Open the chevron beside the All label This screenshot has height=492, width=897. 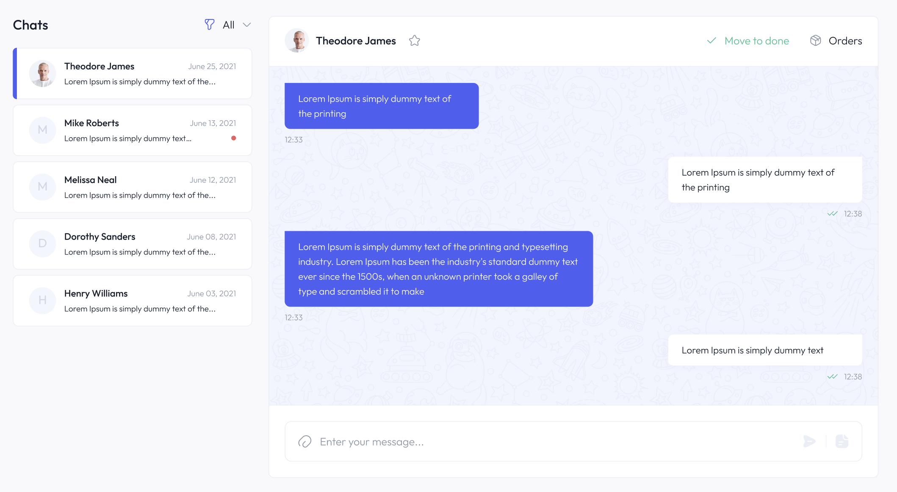click(247, 25)
